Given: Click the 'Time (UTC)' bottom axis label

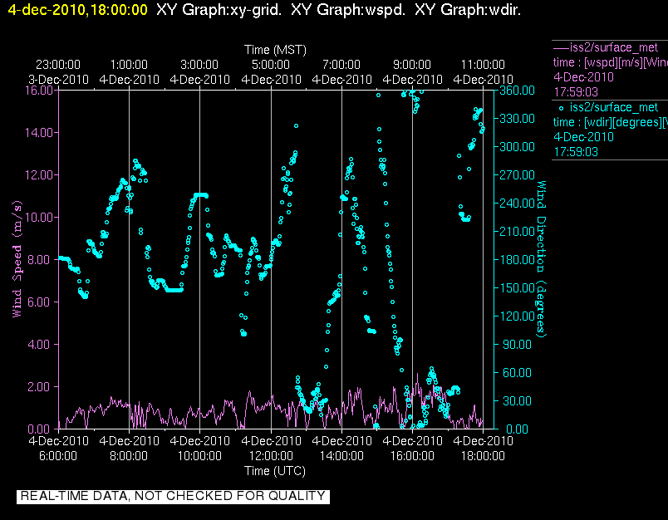Looking at the screenshot, I should pos(275,471).
